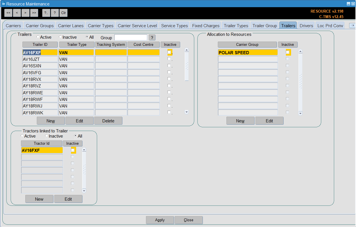Click Delete button under Trailers list
Viewport: 356px width, 227px height.
(x=108, y=121)
